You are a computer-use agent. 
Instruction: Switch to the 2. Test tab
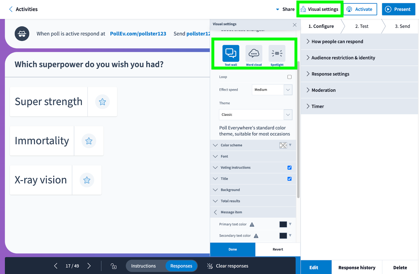362,26
